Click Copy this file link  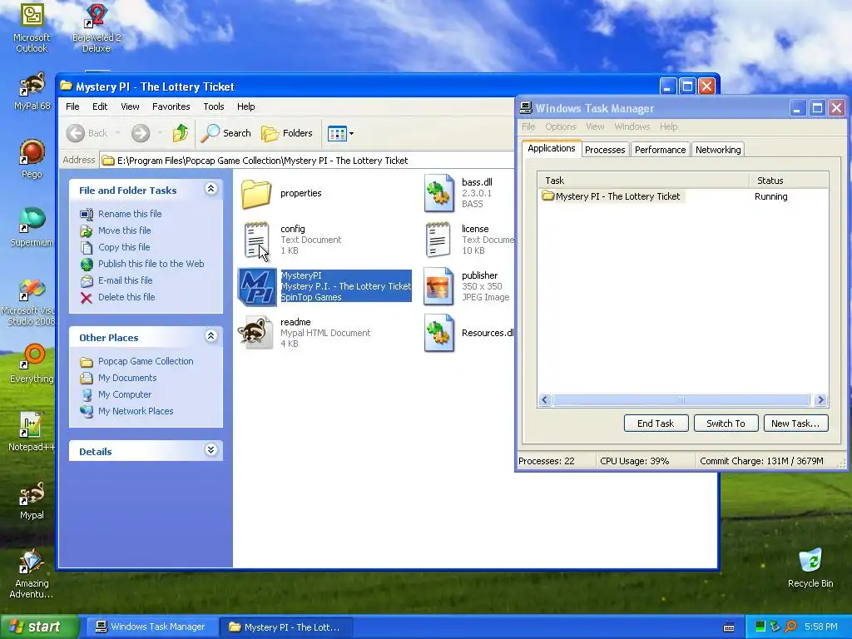point(124,247)
